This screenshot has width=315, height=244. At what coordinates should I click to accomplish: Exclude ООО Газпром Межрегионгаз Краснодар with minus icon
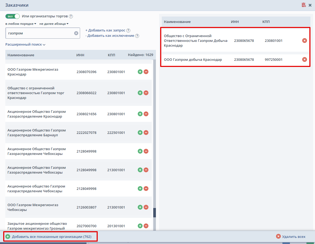coord(146,72)
